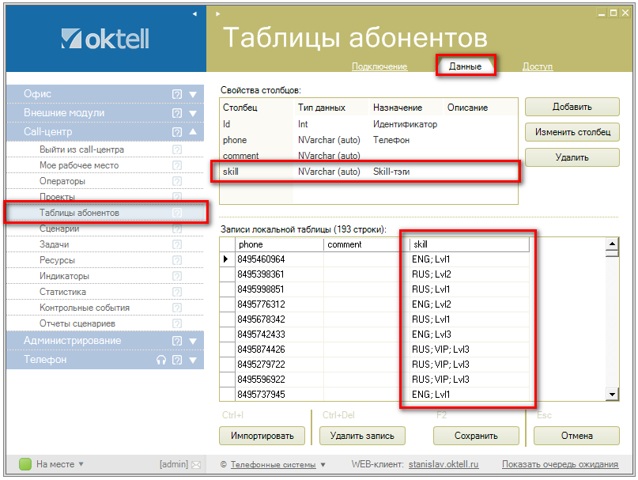Open Телефонные системы dropdown menu
638x480 pixels.
[x=323, y=464]
